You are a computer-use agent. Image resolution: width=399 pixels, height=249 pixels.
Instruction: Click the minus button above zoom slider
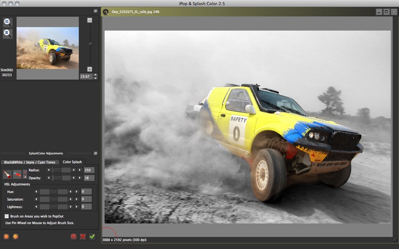[90, 20]
